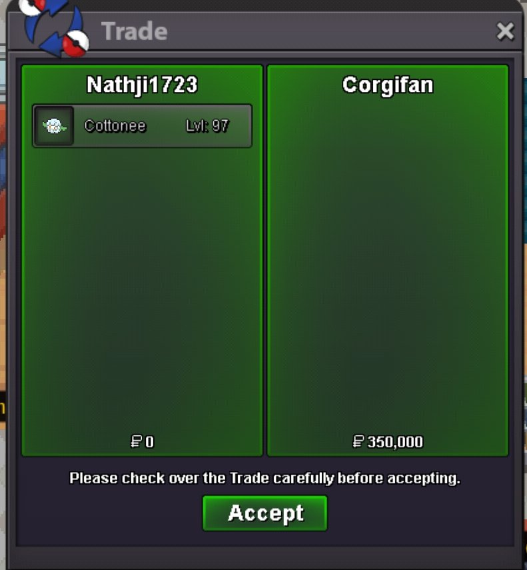Click the Lvl: 97 label
The width and height of the screenshot is (527, 570).
pos(207,126)
